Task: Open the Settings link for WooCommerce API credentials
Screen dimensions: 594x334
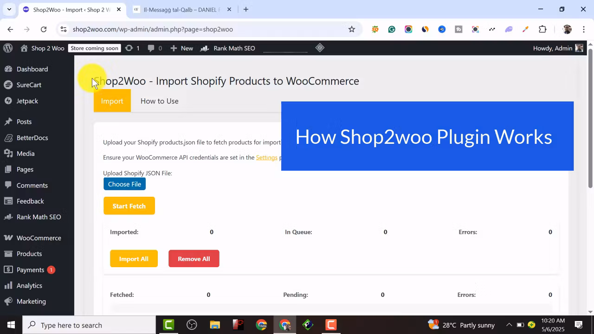Action: pyautogui.click(x=266, y=157)
